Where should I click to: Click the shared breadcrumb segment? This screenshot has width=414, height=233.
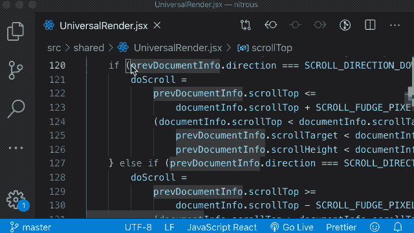pos(89,48)
